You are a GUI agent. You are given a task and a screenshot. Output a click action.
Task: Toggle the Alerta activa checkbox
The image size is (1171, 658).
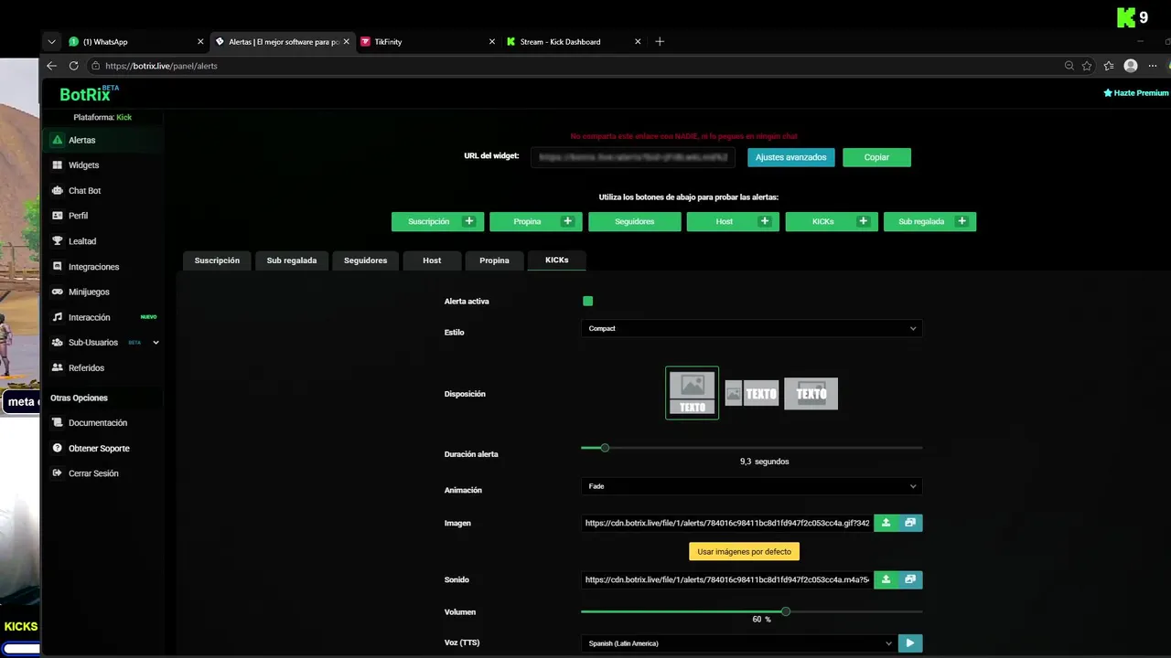point(587,301)
